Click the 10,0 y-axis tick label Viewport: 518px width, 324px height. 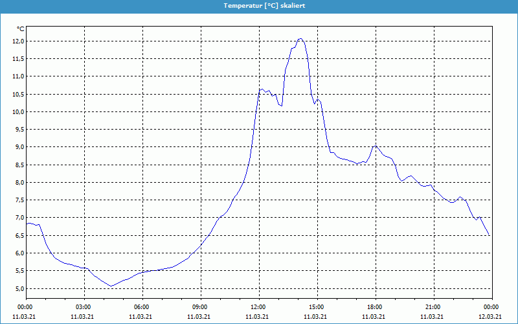[x=18, y=111]
